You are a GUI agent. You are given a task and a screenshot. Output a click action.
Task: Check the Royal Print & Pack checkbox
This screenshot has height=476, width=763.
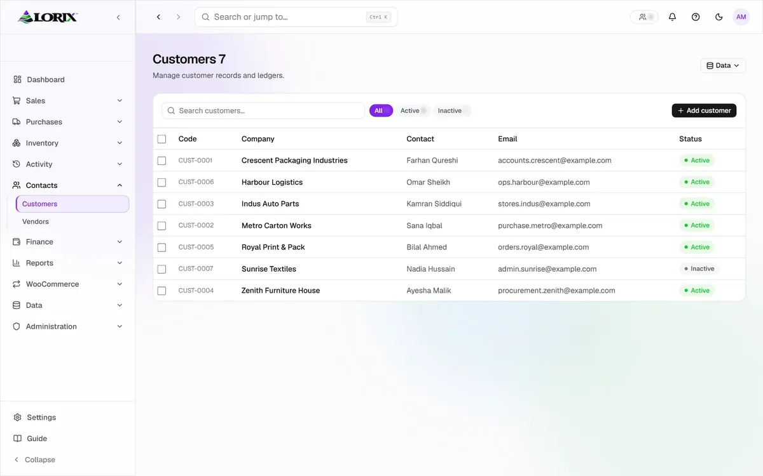click(x=162, y=247)
